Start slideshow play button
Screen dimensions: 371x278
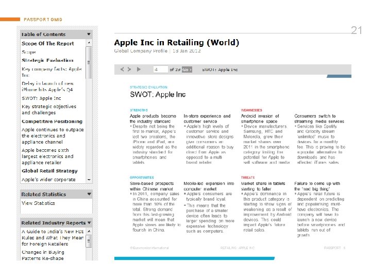point(139,69)
